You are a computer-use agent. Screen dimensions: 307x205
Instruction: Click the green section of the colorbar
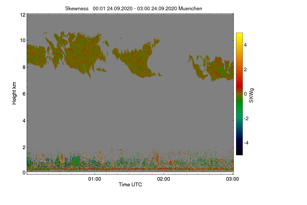(x=239, y=106)
